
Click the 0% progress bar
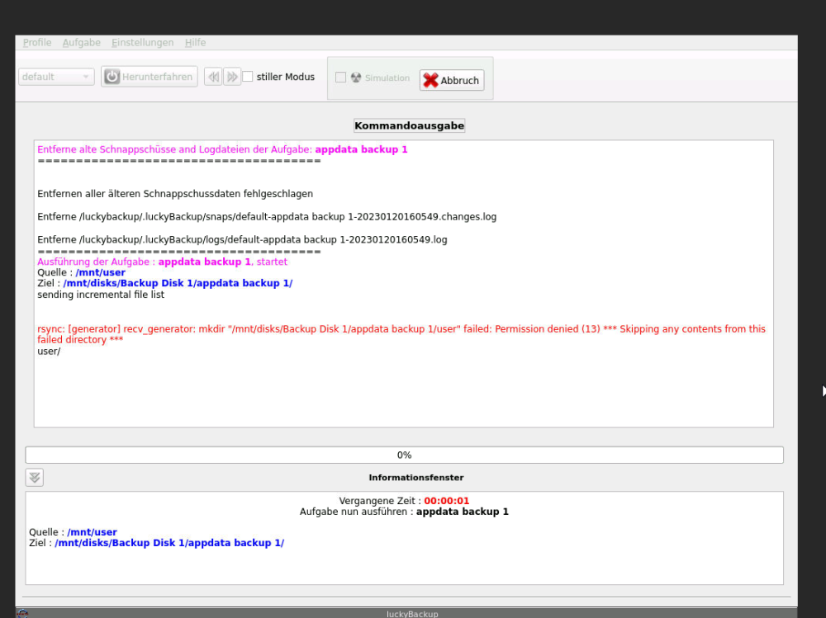pyautogui.click(x=404, y=455)
